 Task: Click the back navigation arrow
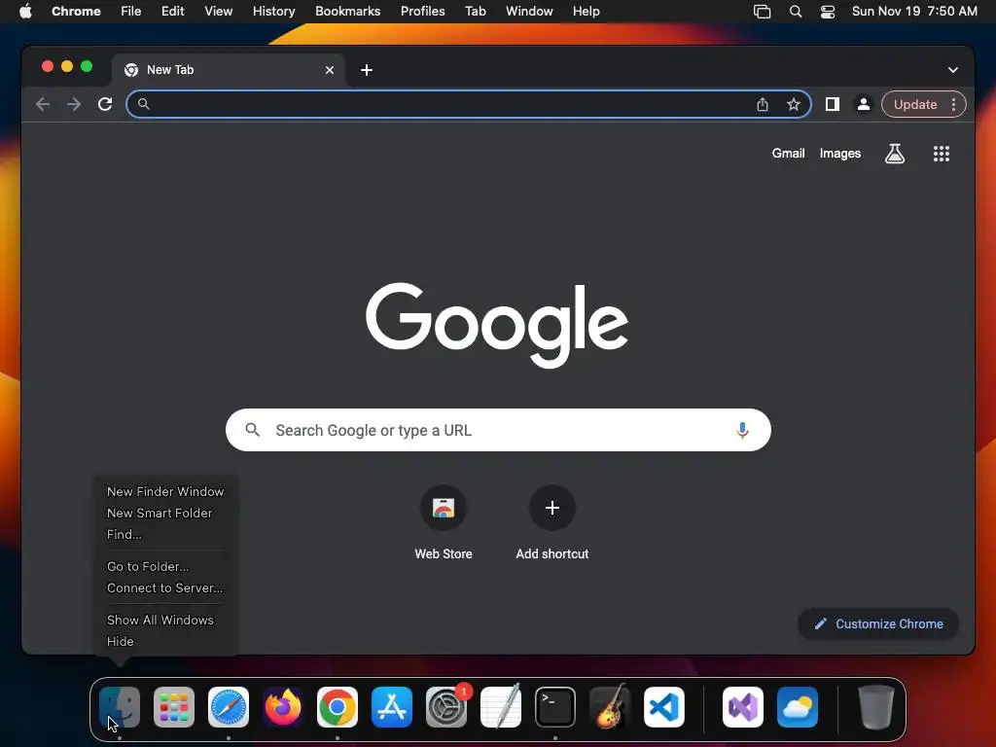(x=43, y=104)
